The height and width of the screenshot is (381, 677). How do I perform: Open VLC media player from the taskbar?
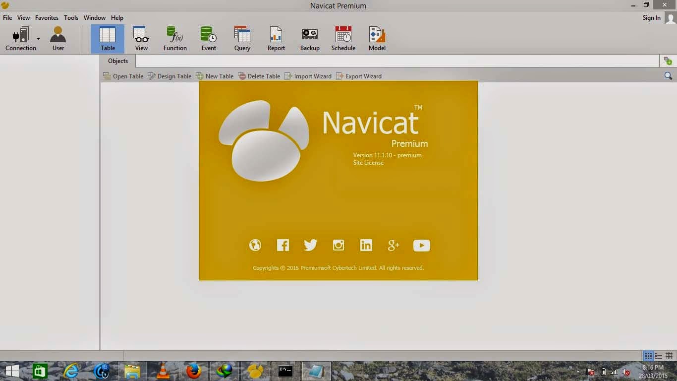163,371
